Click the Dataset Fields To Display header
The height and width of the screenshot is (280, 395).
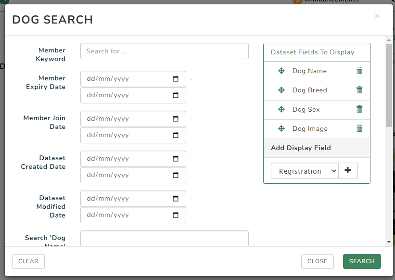[x=312, y=52]
